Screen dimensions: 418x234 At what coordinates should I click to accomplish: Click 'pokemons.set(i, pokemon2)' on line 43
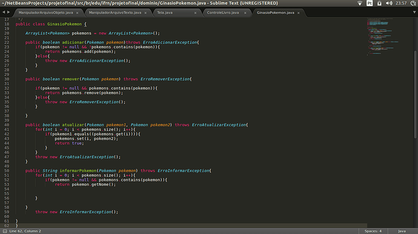85,138
